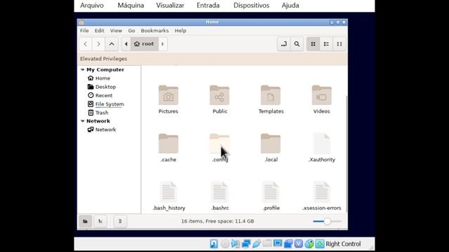The width and height of the screenshot is (449, 252).
Task: Click the VirtualBox display status icon
Action: point(278,244)
